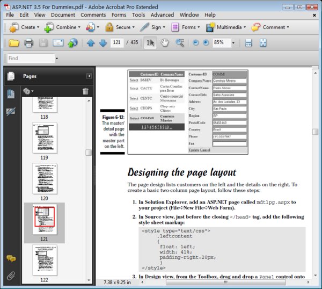Screen dimensions: 322x289
Task: Click the Open file folder icon
Action: tap(13, 43)
